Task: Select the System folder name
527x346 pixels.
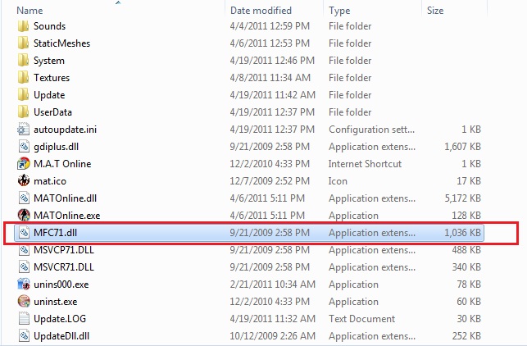Action: pos(49,61)
